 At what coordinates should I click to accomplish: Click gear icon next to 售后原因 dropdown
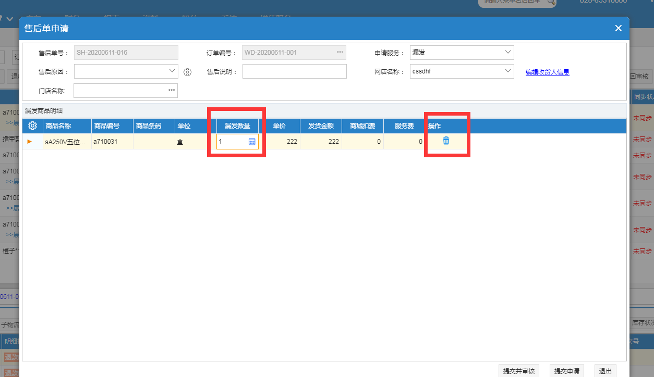point(187,72)
